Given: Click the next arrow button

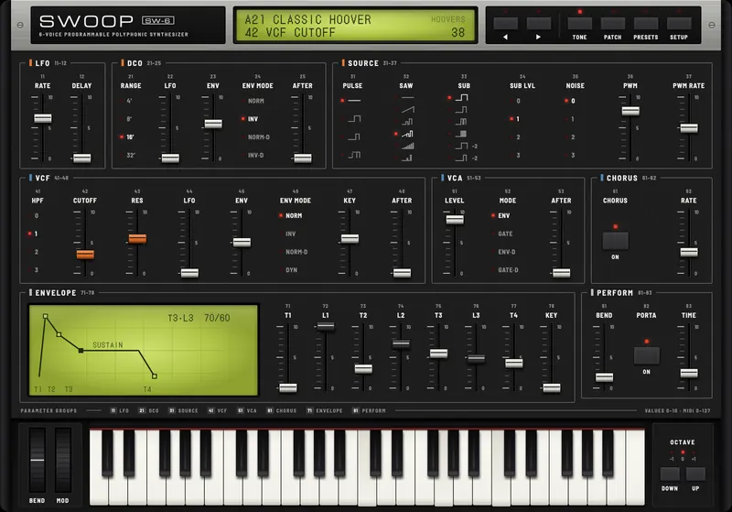Looking at the screenshot, I should point(539,24).
